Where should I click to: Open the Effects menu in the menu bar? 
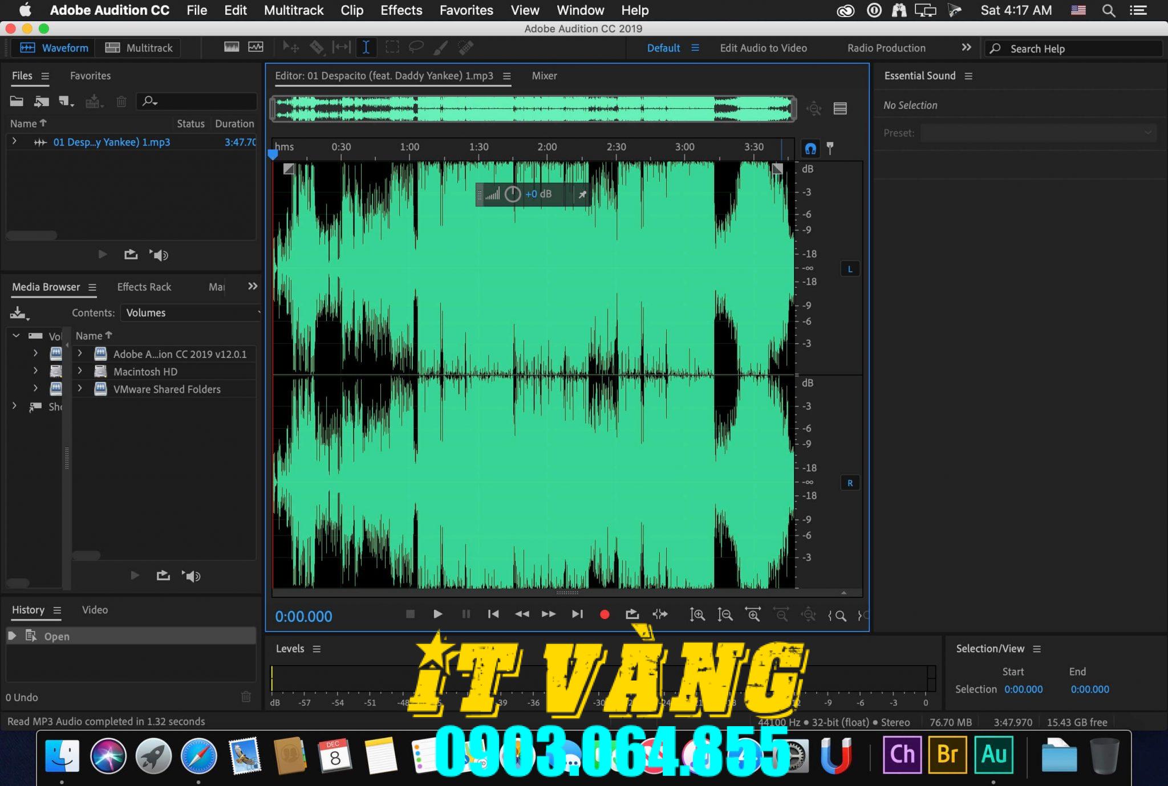coord(401,10)
